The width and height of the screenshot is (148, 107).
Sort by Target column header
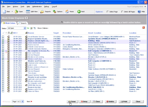(56, 33)
